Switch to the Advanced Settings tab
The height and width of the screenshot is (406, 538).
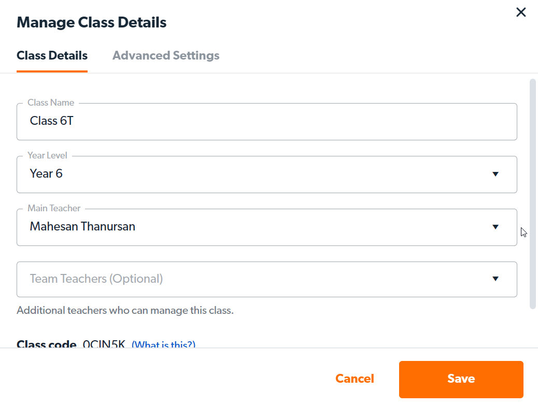click(x=166, y=55)
